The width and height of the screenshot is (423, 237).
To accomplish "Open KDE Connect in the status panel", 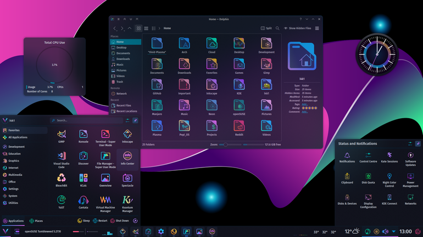I will point(389,200).
